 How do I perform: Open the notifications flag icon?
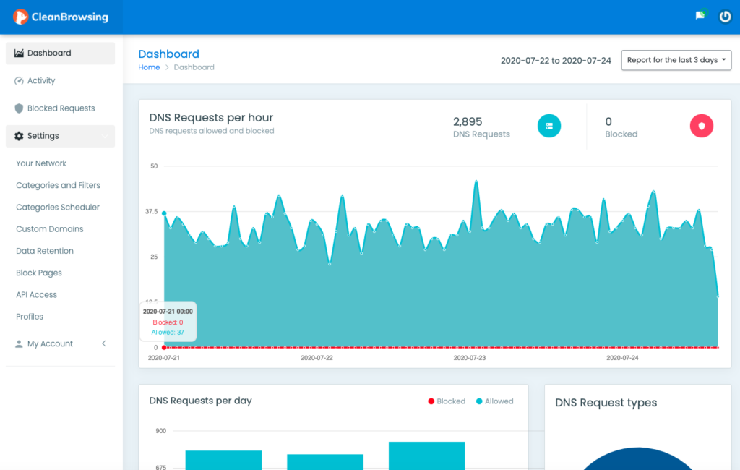[700, 16]
